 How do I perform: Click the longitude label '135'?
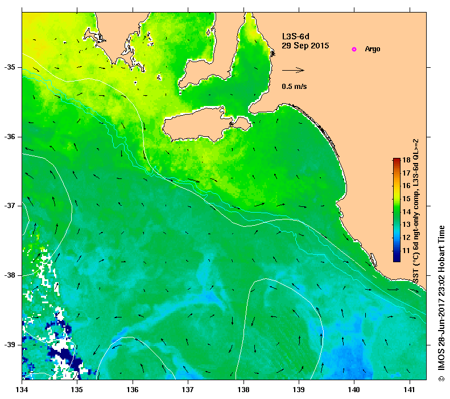tap(77, 390)
